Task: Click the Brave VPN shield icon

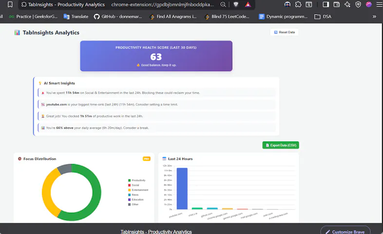Action: 358,4
